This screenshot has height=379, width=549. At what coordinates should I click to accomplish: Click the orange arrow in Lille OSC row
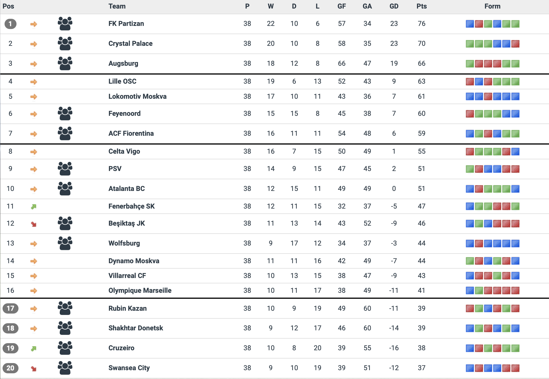(x=34, y=82)
